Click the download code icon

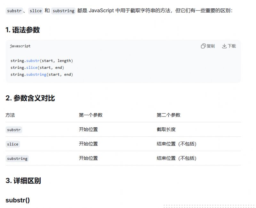[x=224, y=46]
